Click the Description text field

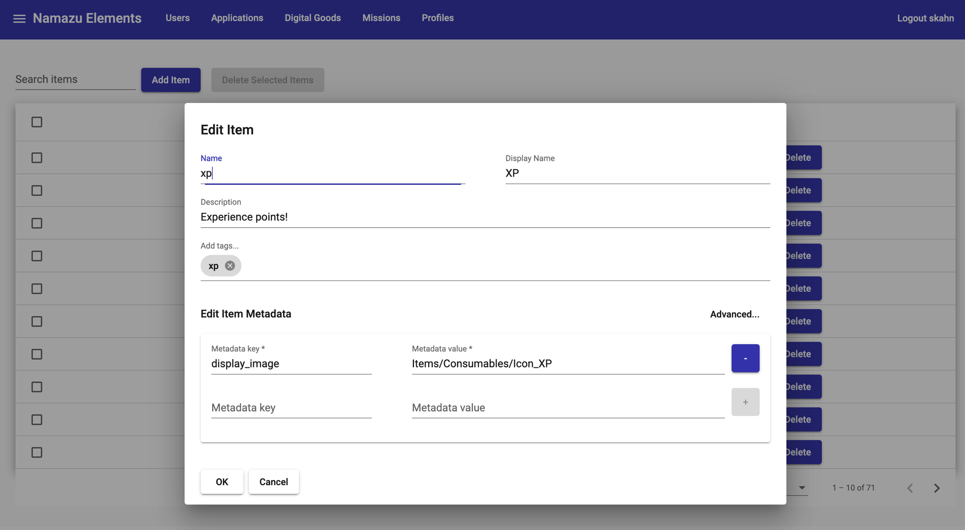pyautogui.click(x=485, y=217)
